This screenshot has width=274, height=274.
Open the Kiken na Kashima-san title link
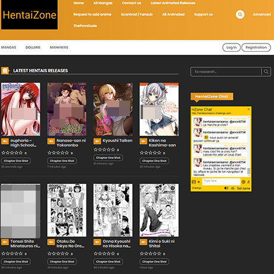[x=162, y=143]
